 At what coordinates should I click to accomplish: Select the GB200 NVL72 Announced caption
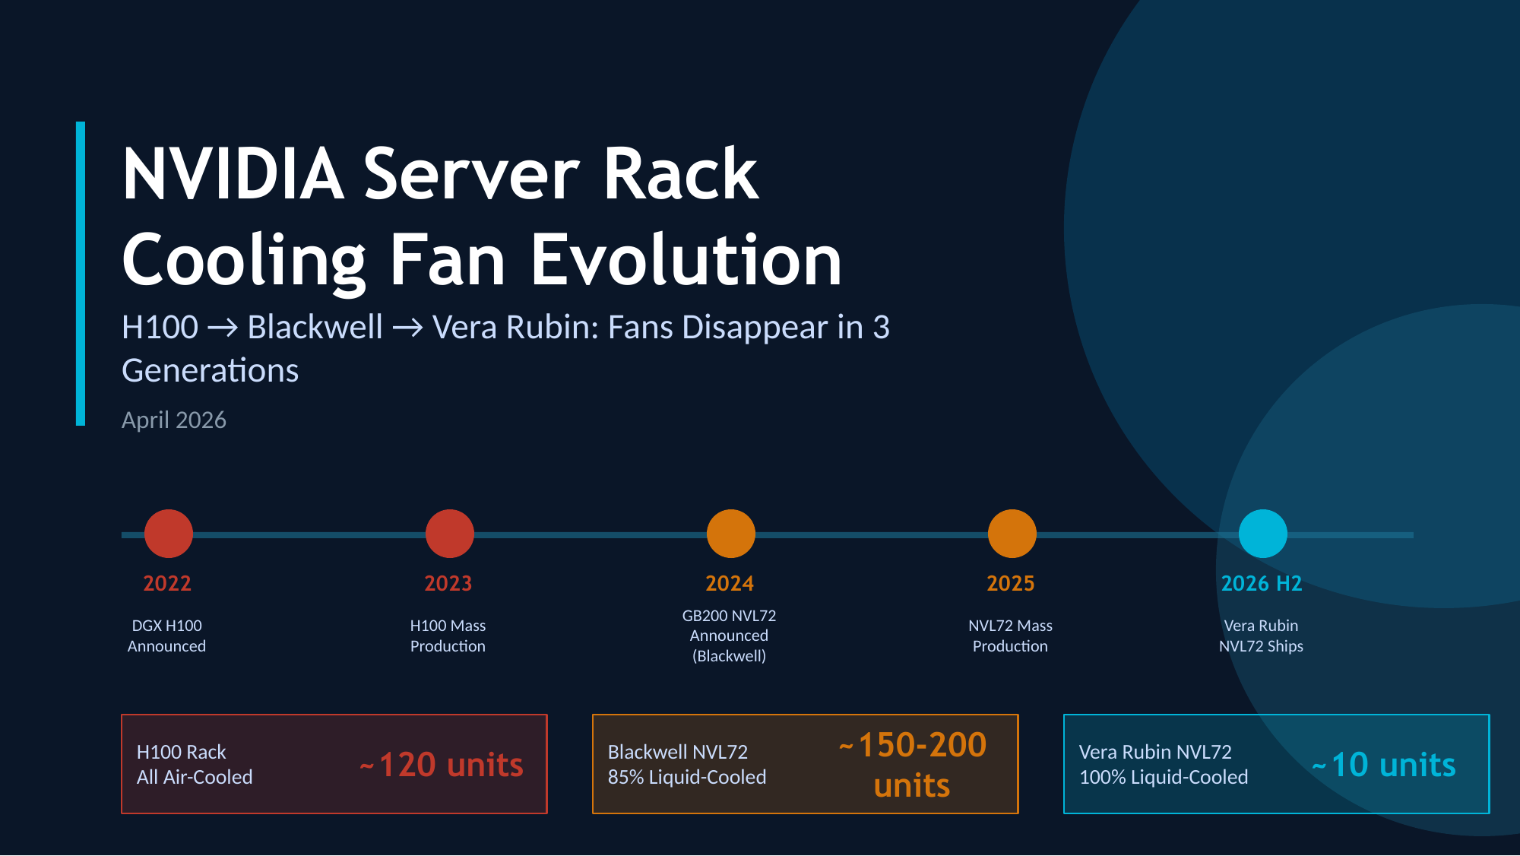click(729, 636)
